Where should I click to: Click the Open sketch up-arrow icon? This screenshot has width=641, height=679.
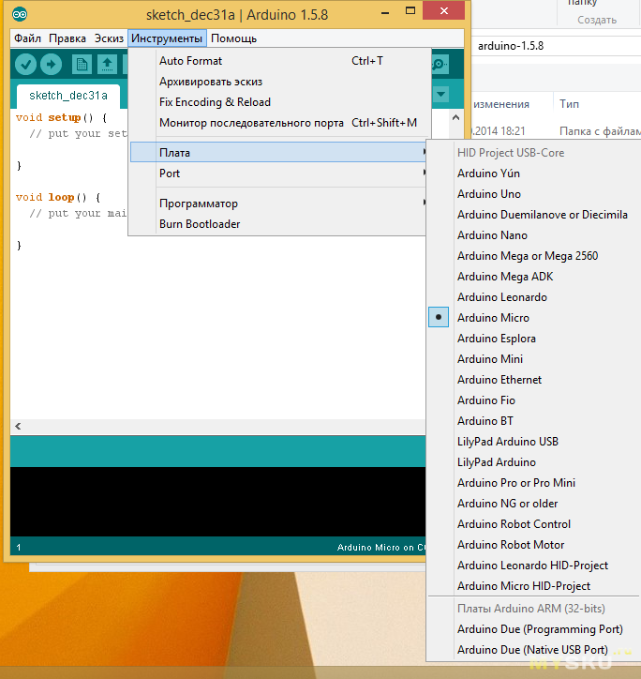pyautogui.click(x=107, y=65)
